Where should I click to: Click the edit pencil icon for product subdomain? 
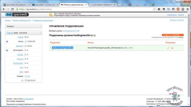point(168,48)
